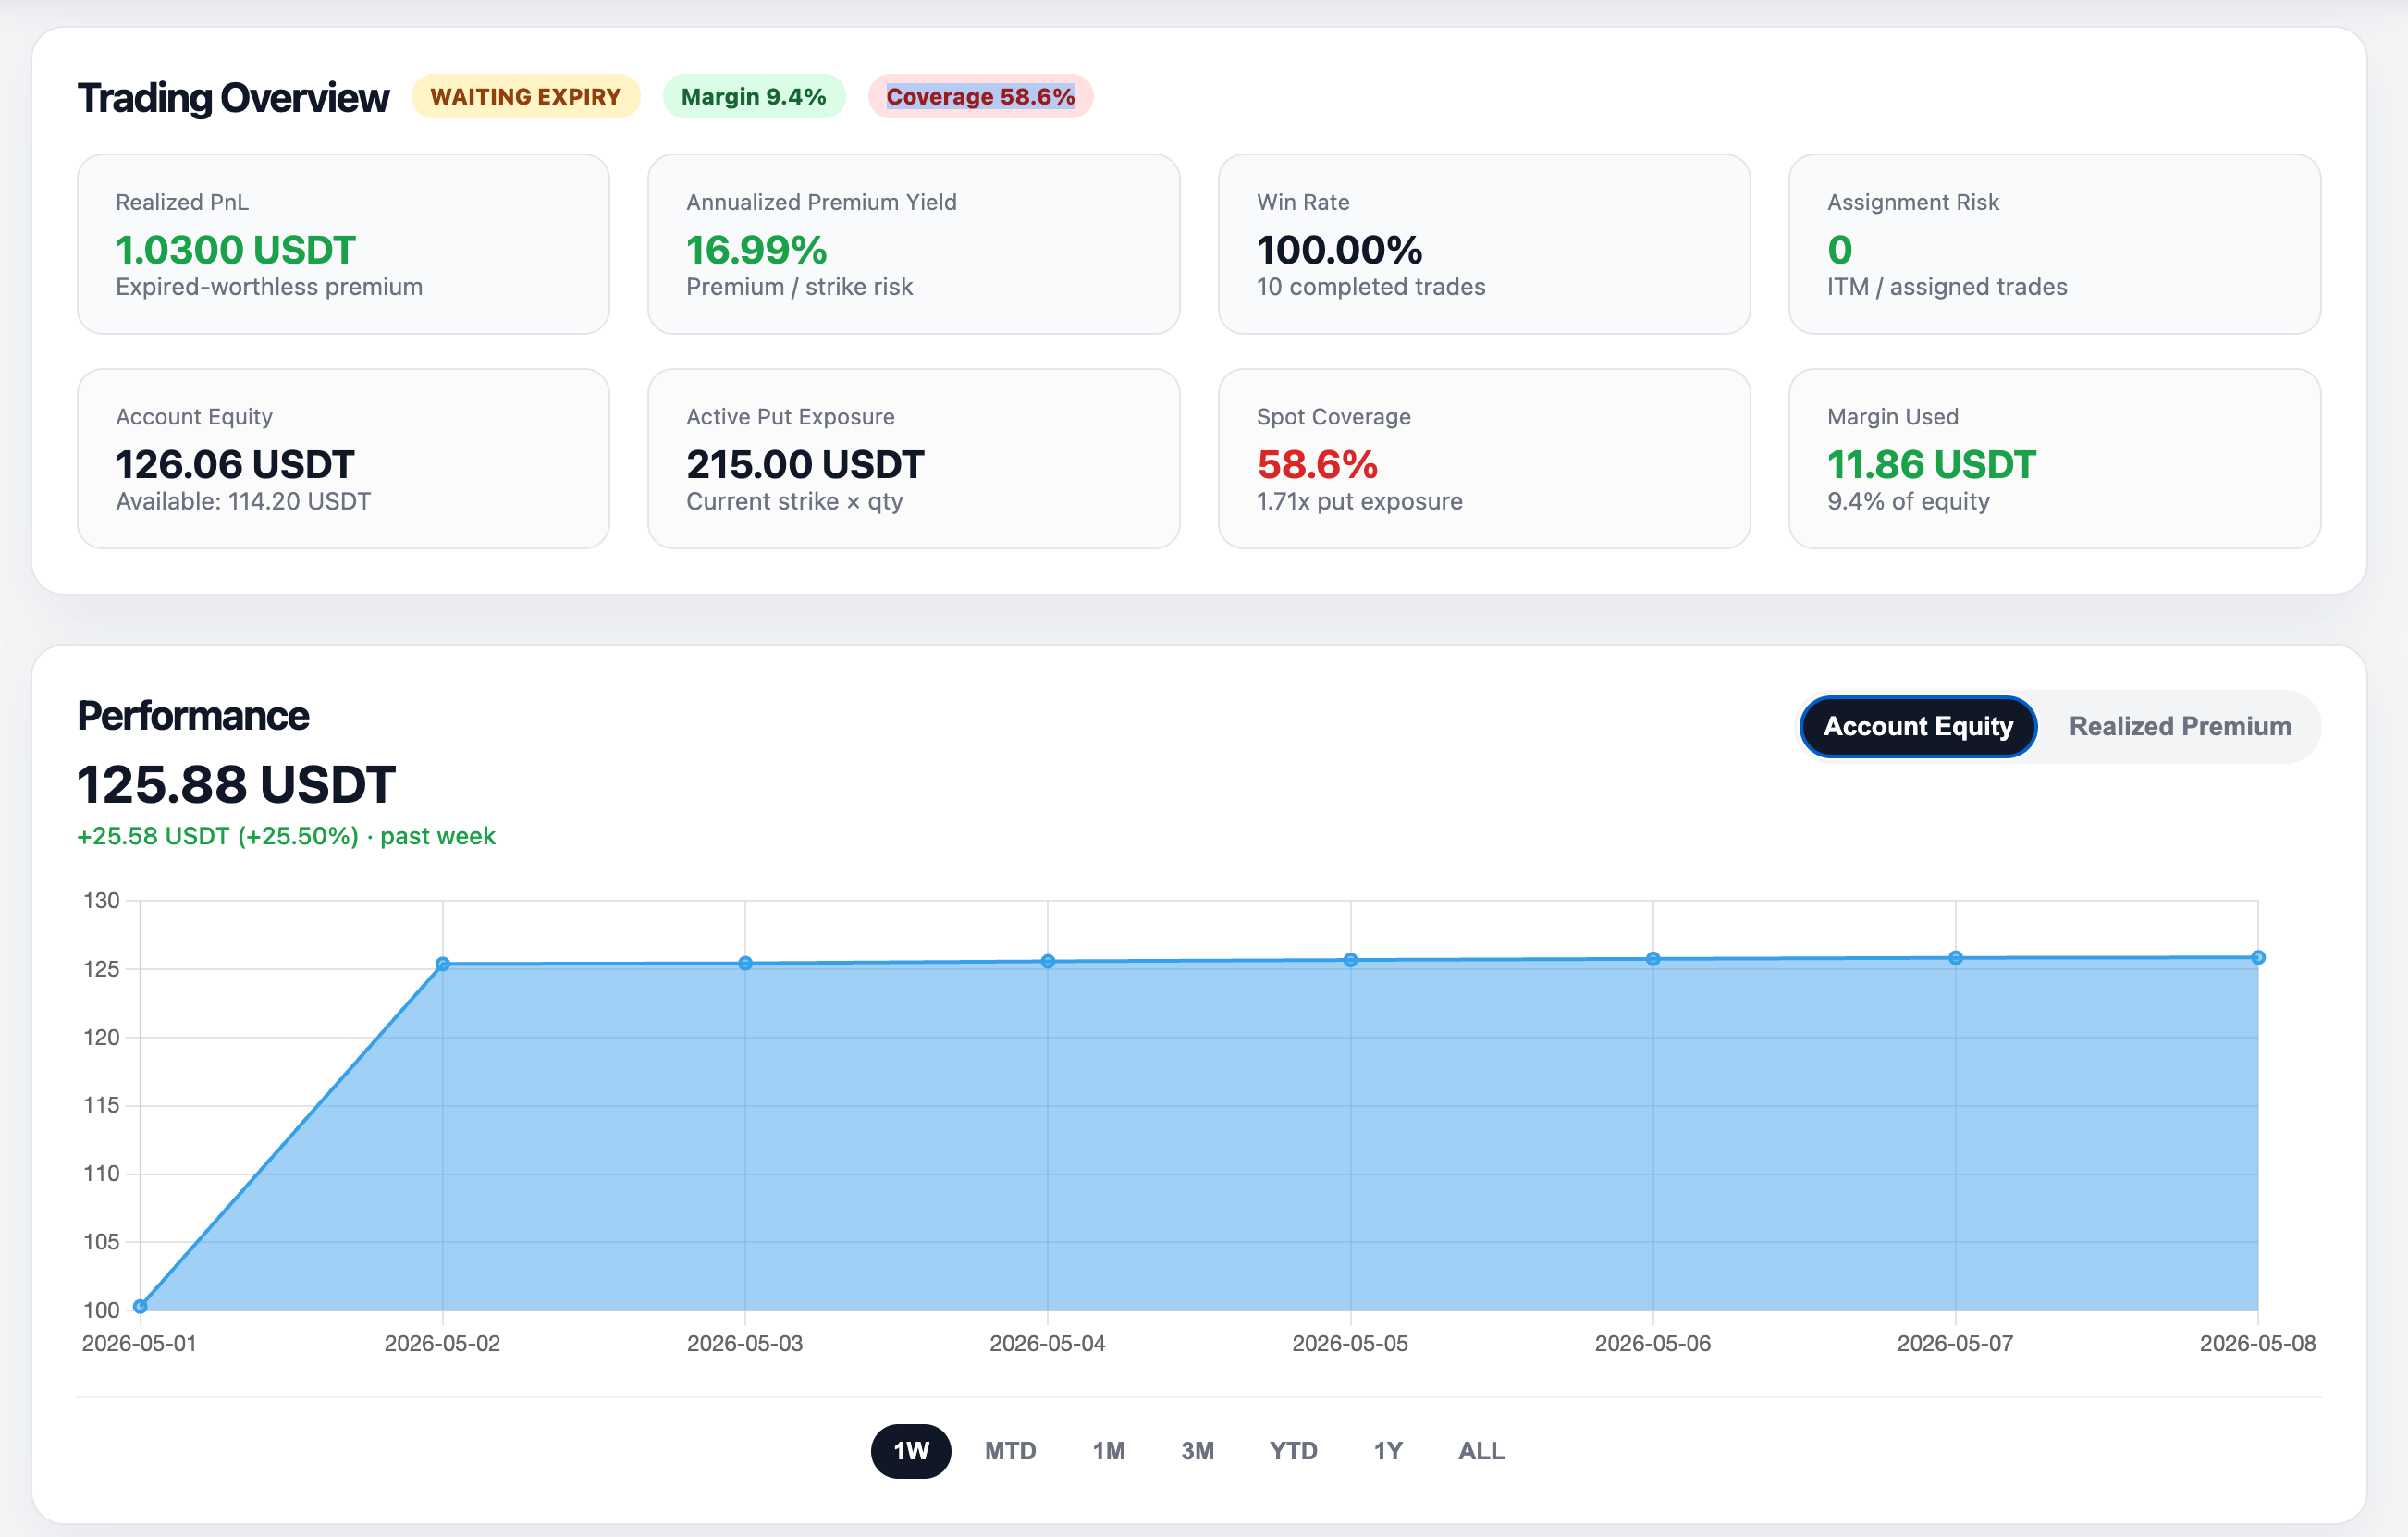The height and width of the screenshot is (1537, 2408).
Task: Click the Coverage 58.6% badge
Action: (x=980, y=97)
